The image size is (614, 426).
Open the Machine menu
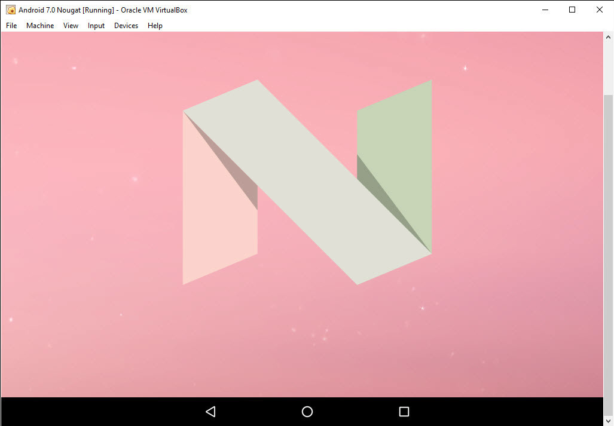pyautogui.click(x=40, y=26)
